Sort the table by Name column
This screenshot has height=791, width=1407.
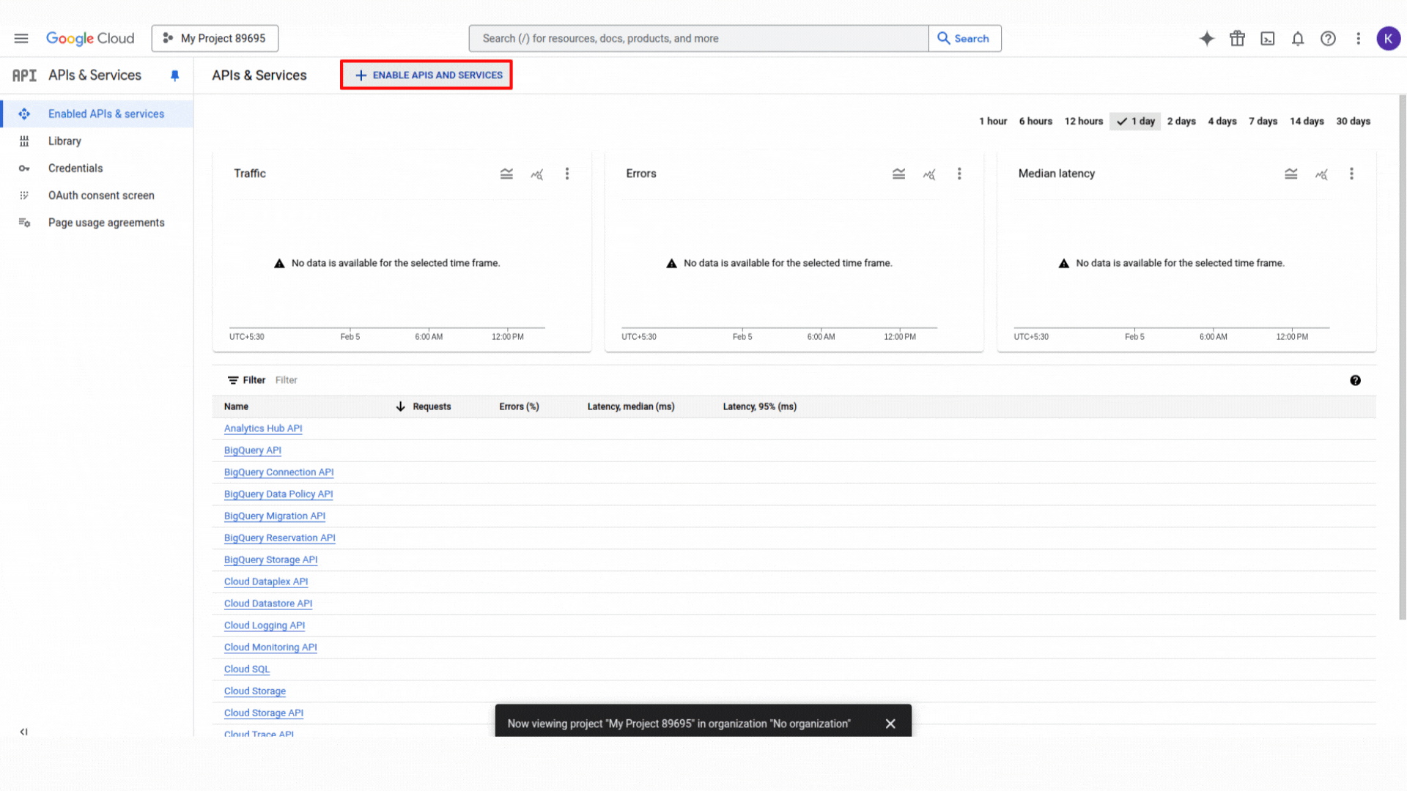(x=236, y=406)
